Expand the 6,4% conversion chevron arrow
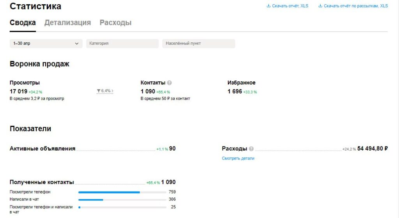The image size is (399, 218). click(x=112, y=91)
